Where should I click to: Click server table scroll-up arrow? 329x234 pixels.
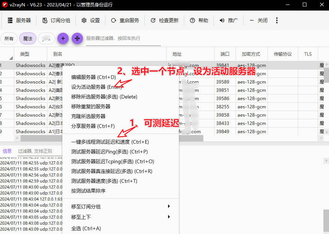point(326,65)
